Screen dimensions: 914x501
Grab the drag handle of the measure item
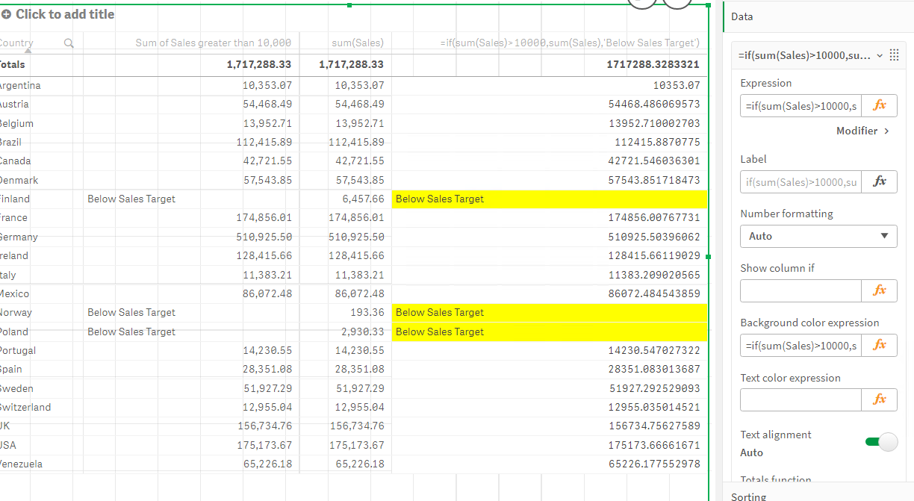(x=895, y=56)
